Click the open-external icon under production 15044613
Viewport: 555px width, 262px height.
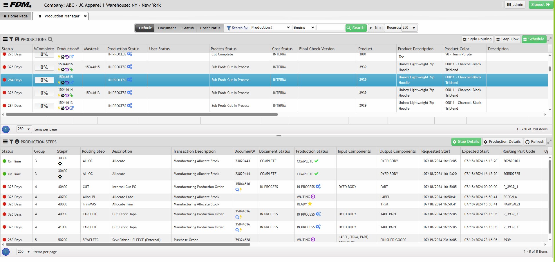71,108
